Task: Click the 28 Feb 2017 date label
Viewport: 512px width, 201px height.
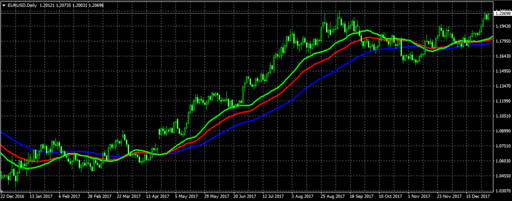Action: [97, 197]
